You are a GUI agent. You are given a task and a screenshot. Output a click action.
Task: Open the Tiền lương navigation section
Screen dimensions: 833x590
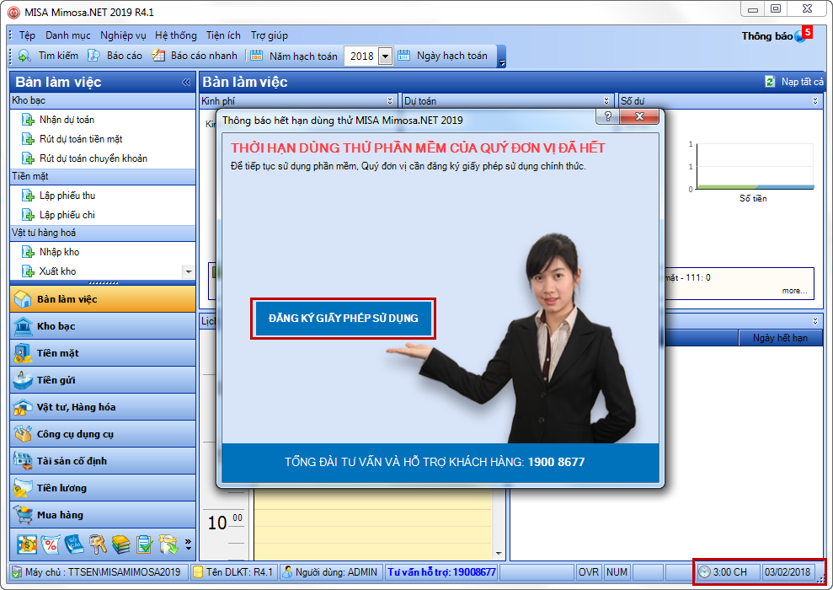103,488
